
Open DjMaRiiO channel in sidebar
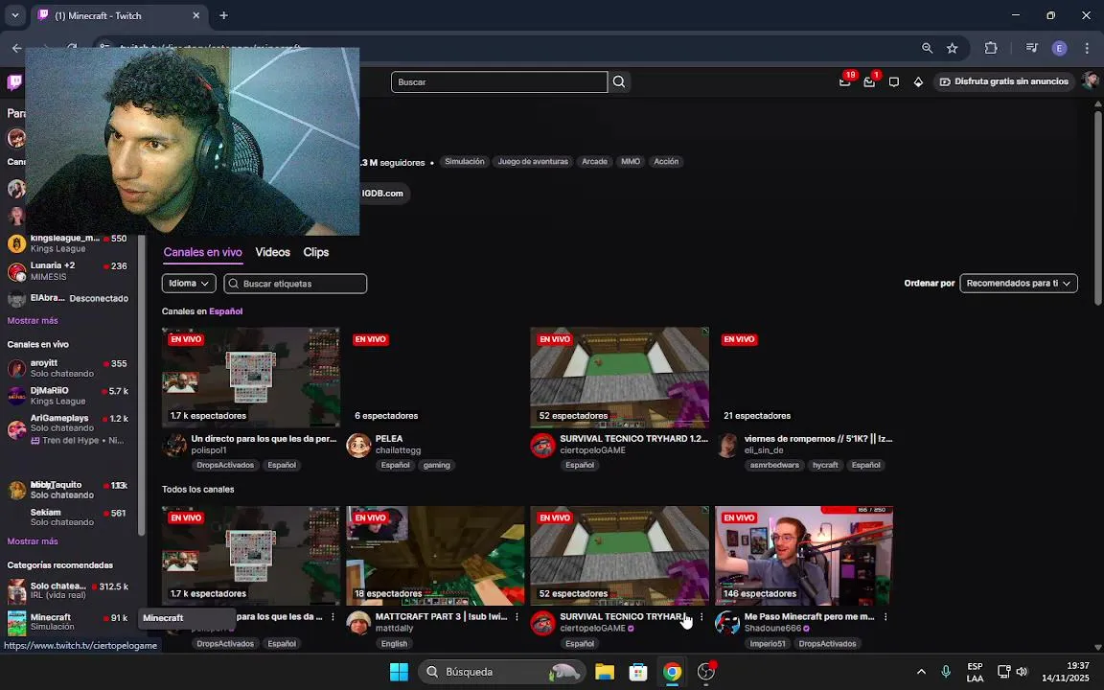tap(69, 396)
